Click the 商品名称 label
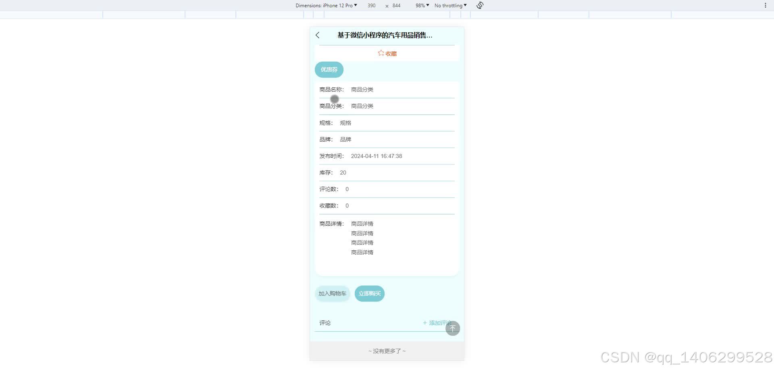 click(x=331, y=89)
